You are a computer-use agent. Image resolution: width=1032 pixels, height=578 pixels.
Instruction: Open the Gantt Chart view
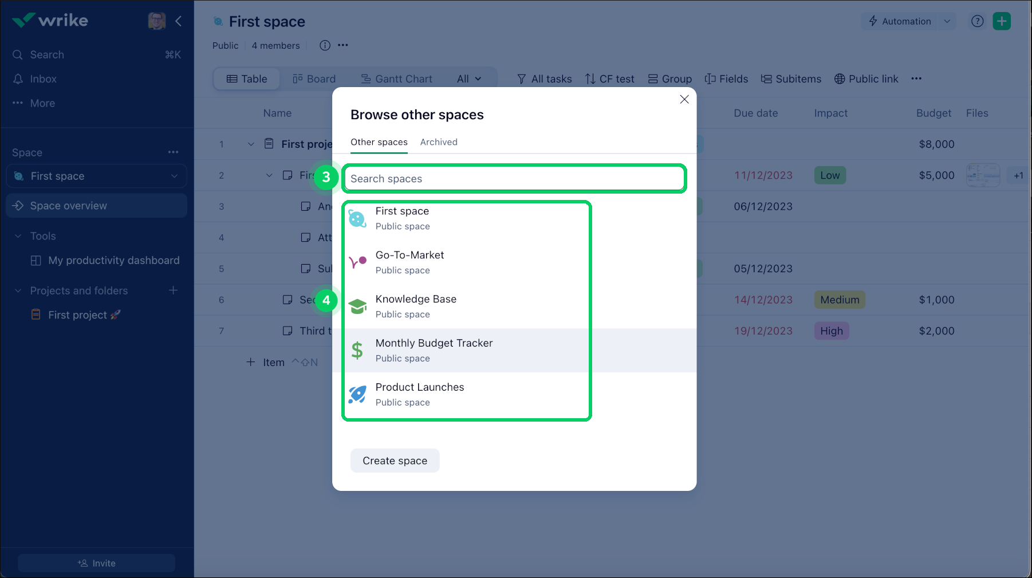pos(396,78)
